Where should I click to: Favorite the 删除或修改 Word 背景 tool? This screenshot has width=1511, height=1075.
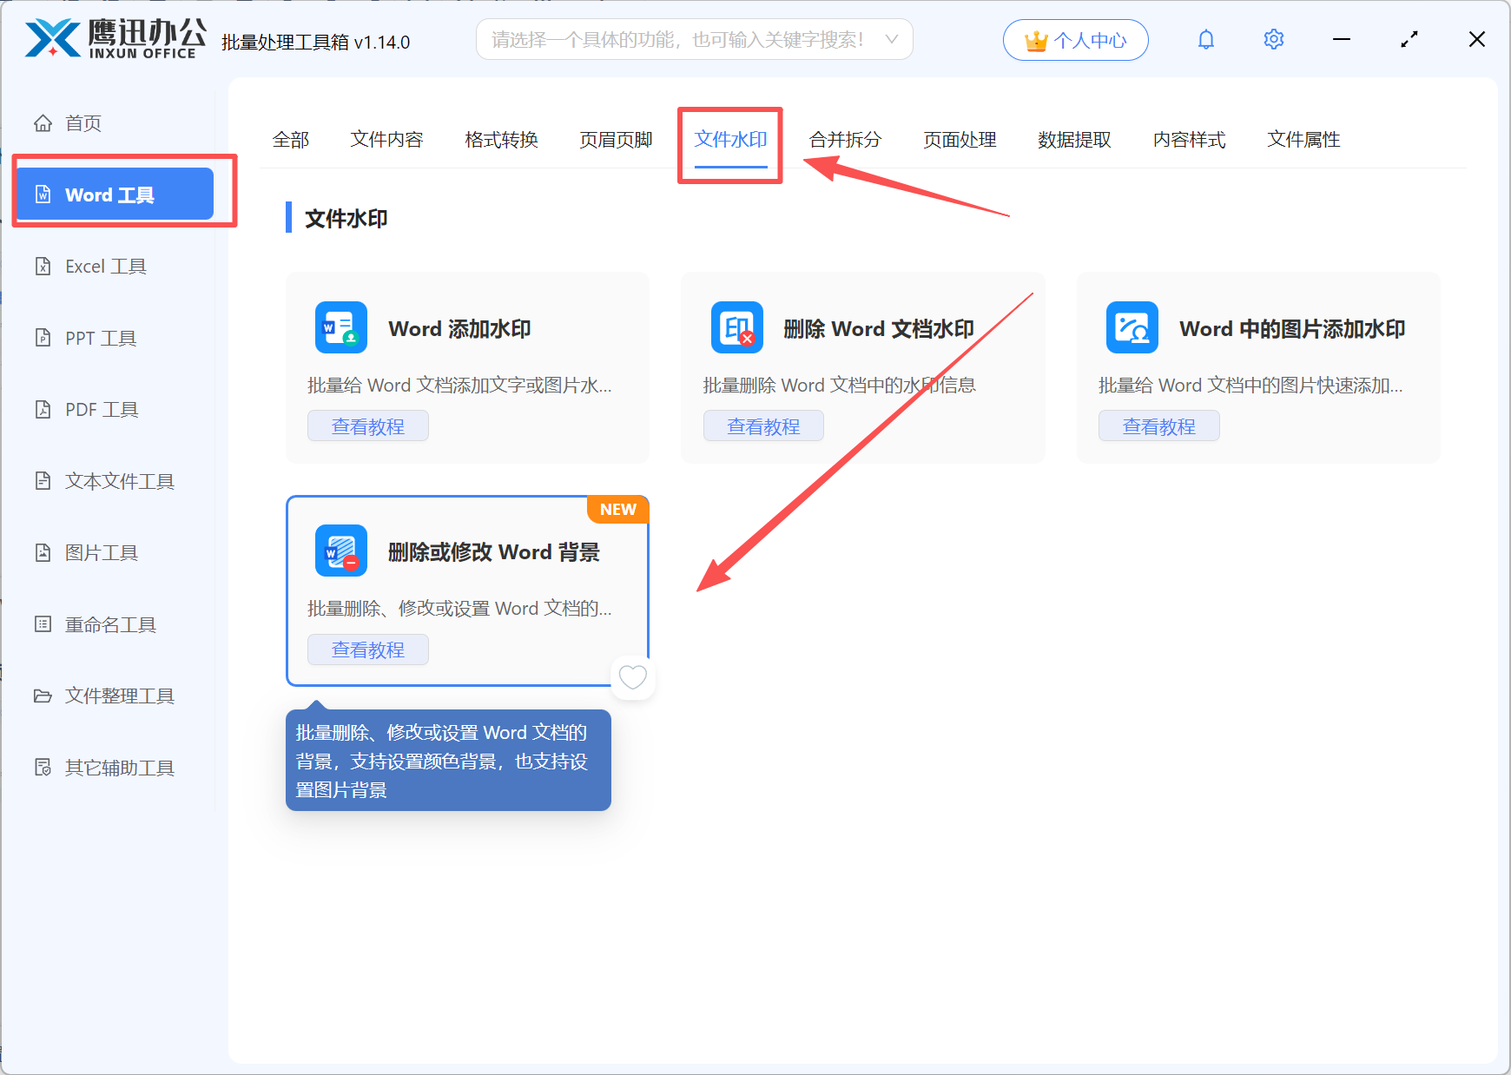(633, 677)
